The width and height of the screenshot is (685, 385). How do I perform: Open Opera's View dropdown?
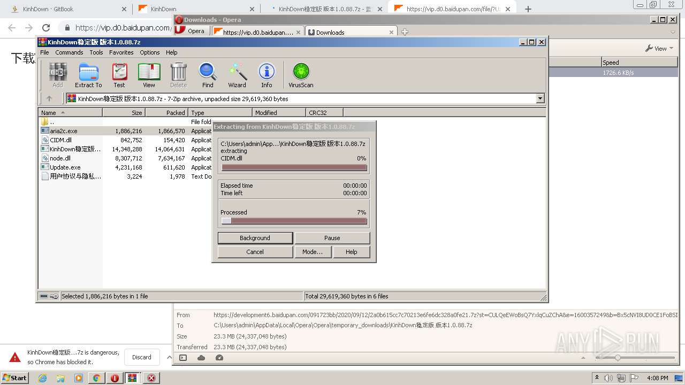click(659, 48)
